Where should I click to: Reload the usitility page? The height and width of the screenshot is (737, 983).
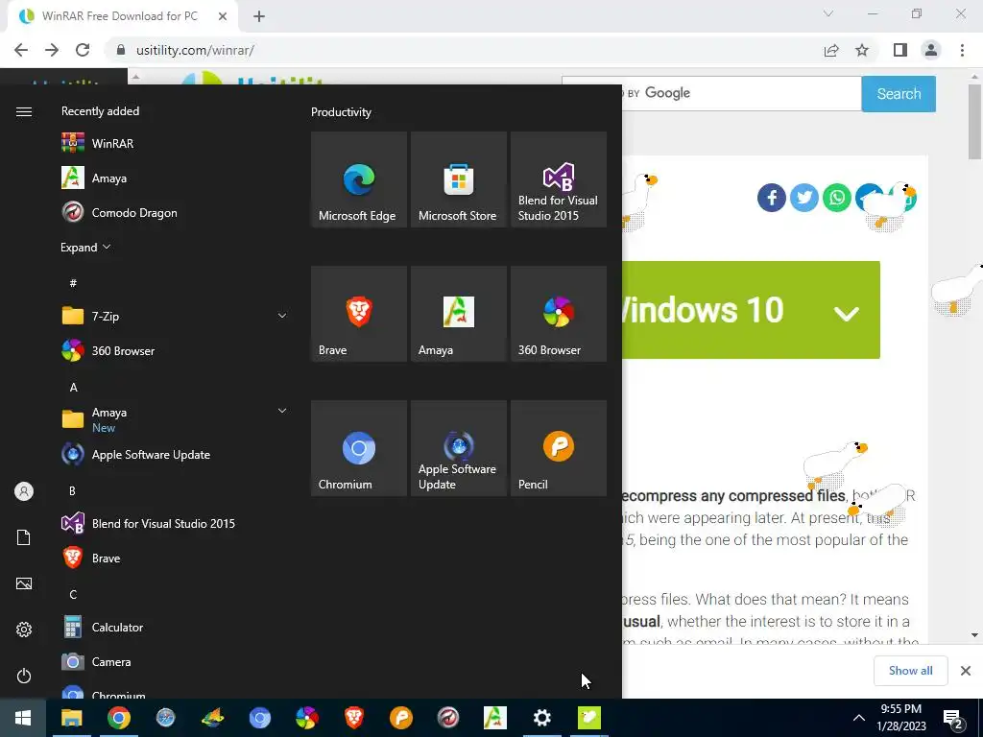click(83, 50)
